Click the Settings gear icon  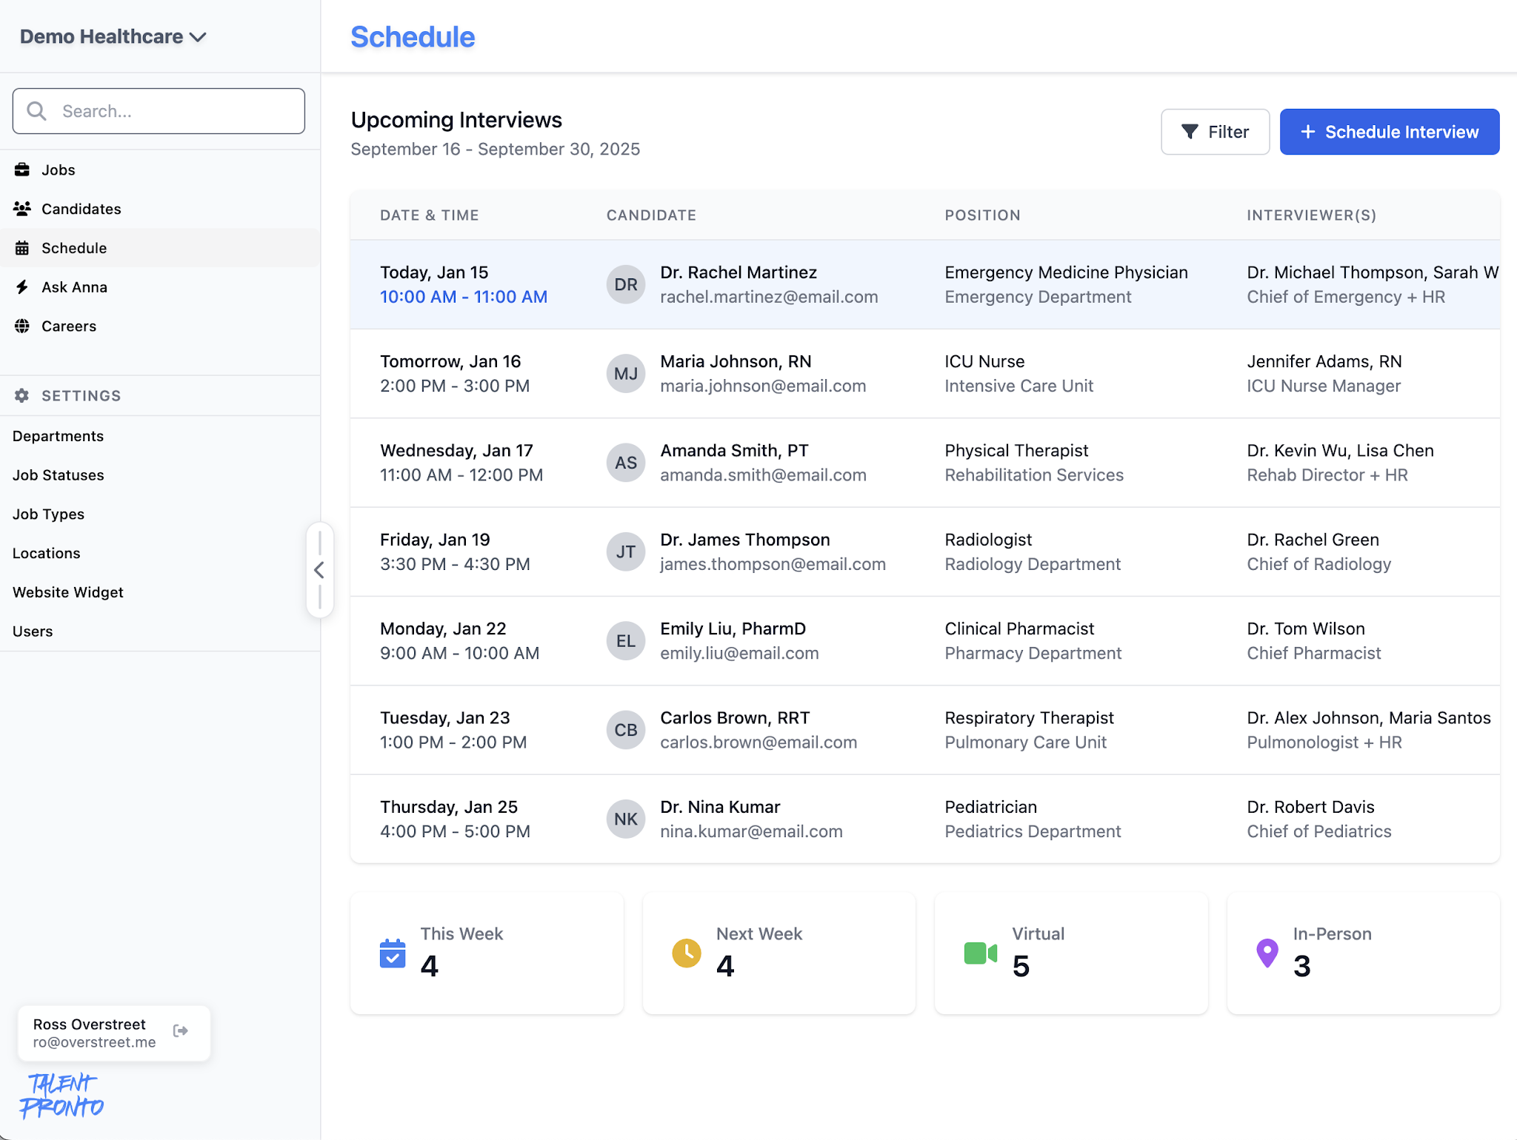[x=22, y=395]
